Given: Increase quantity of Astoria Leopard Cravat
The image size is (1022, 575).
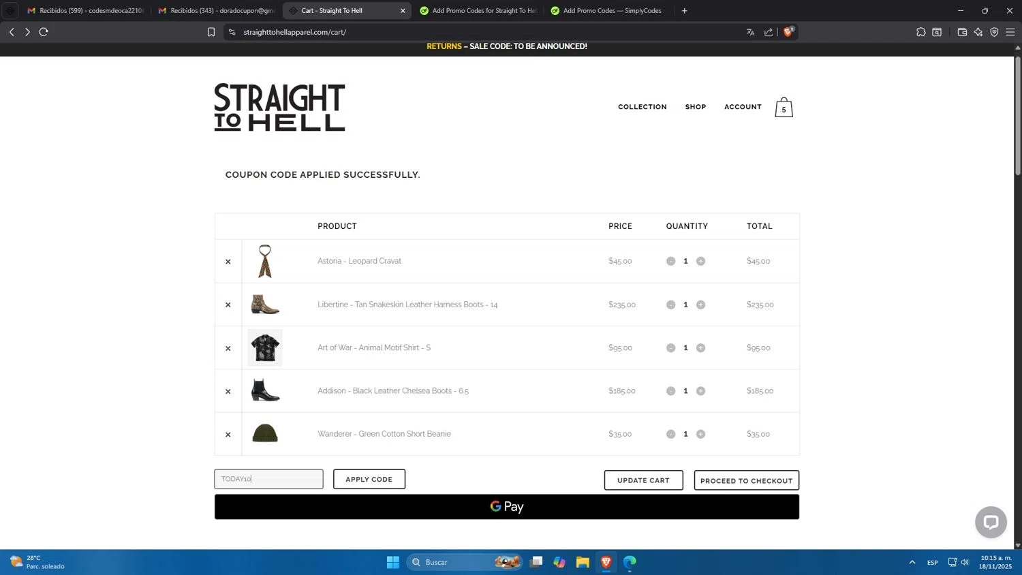Looking at the screenshot, I should [x=700, y=261].
